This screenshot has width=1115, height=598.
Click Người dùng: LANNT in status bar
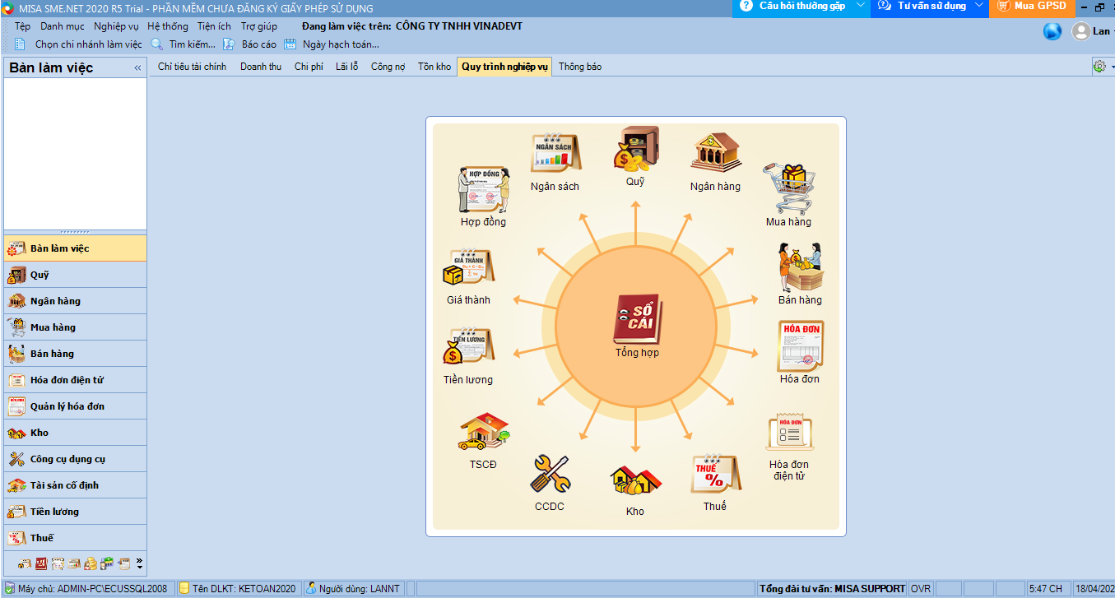(353, 589)
